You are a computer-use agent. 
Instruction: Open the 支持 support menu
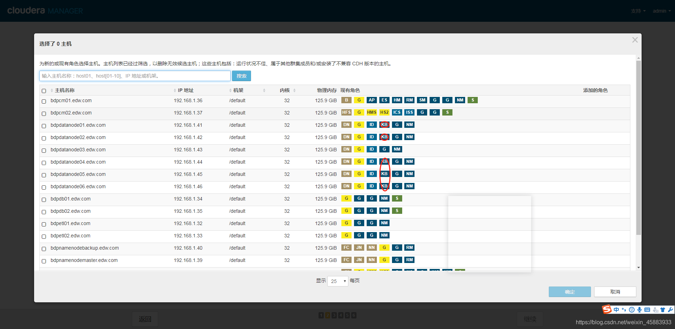click(x=638, y=11)
